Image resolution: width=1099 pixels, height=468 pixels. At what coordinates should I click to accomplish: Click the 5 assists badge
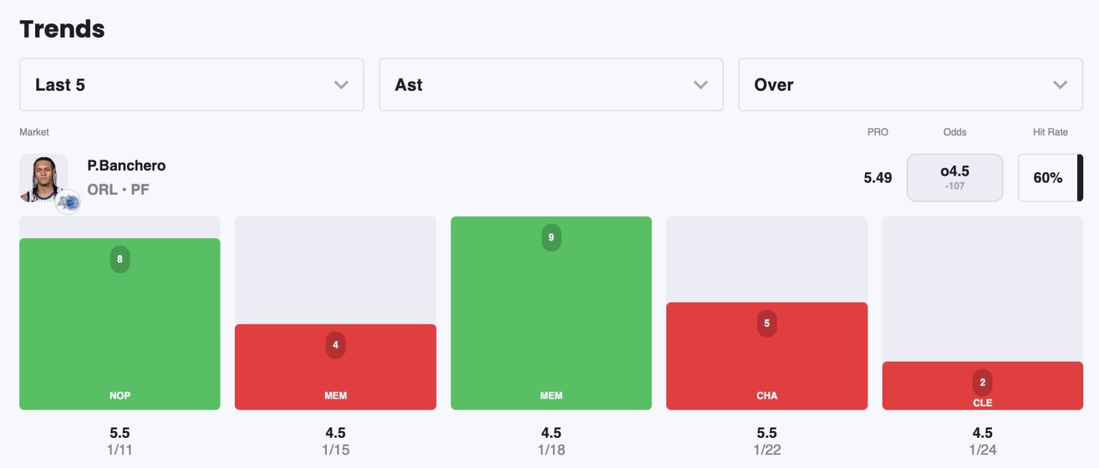click(767, 323)
